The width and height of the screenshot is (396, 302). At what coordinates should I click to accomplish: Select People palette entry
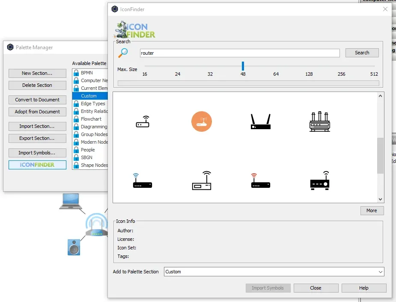[90, 150]
